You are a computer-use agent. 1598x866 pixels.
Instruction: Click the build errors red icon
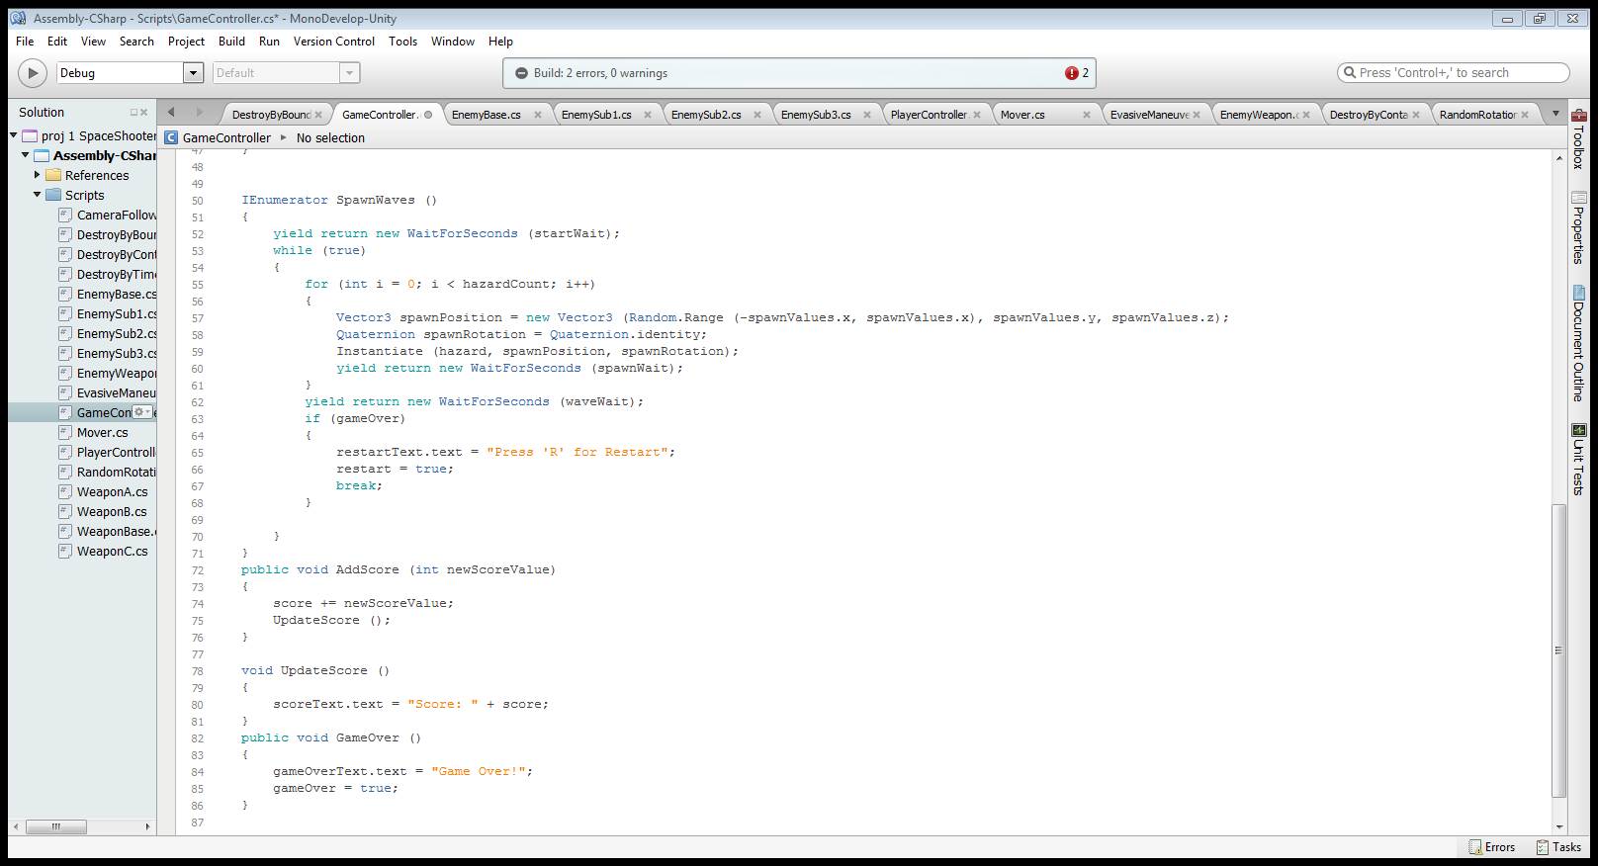1071,73
